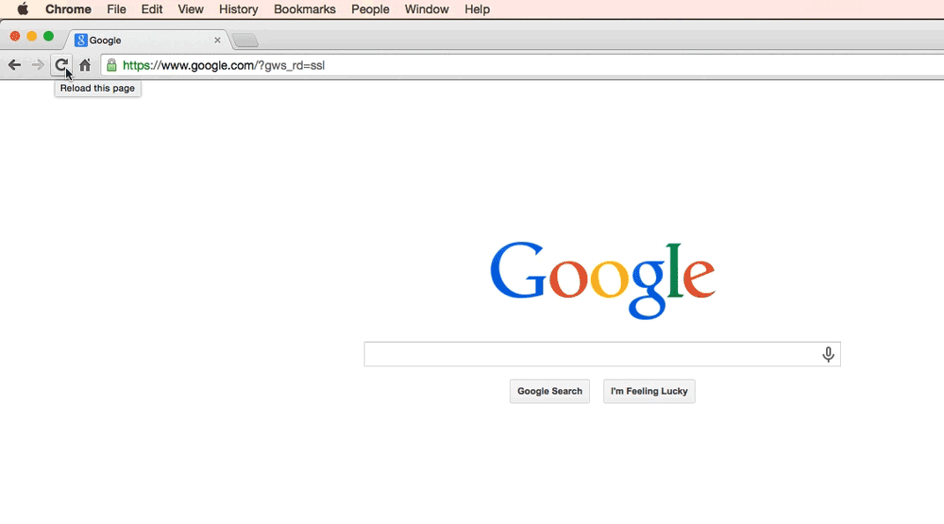Open the Edit menu
This screenshot has height=524, width=944.
tap(151, 9)
